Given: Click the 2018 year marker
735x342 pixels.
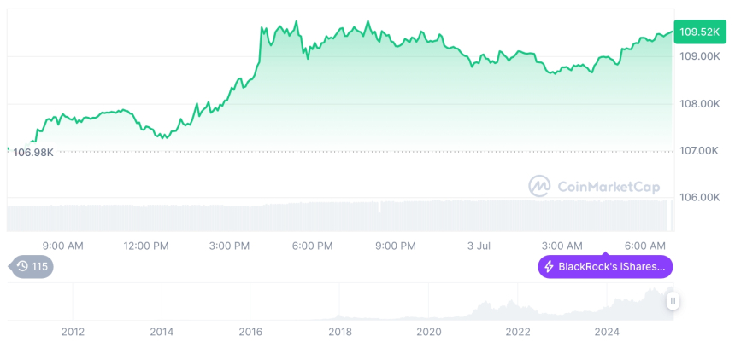Looking at the screenshot, I should (x=339, y=331).
